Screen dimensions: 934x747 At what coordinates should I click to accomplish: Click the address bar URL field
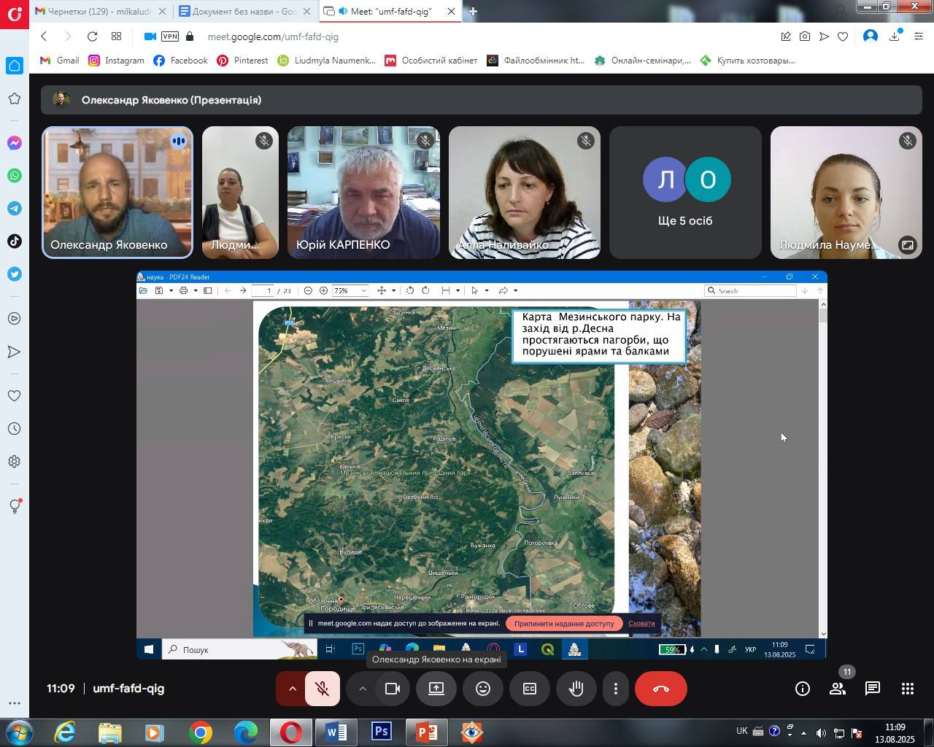tap(482, 36)
